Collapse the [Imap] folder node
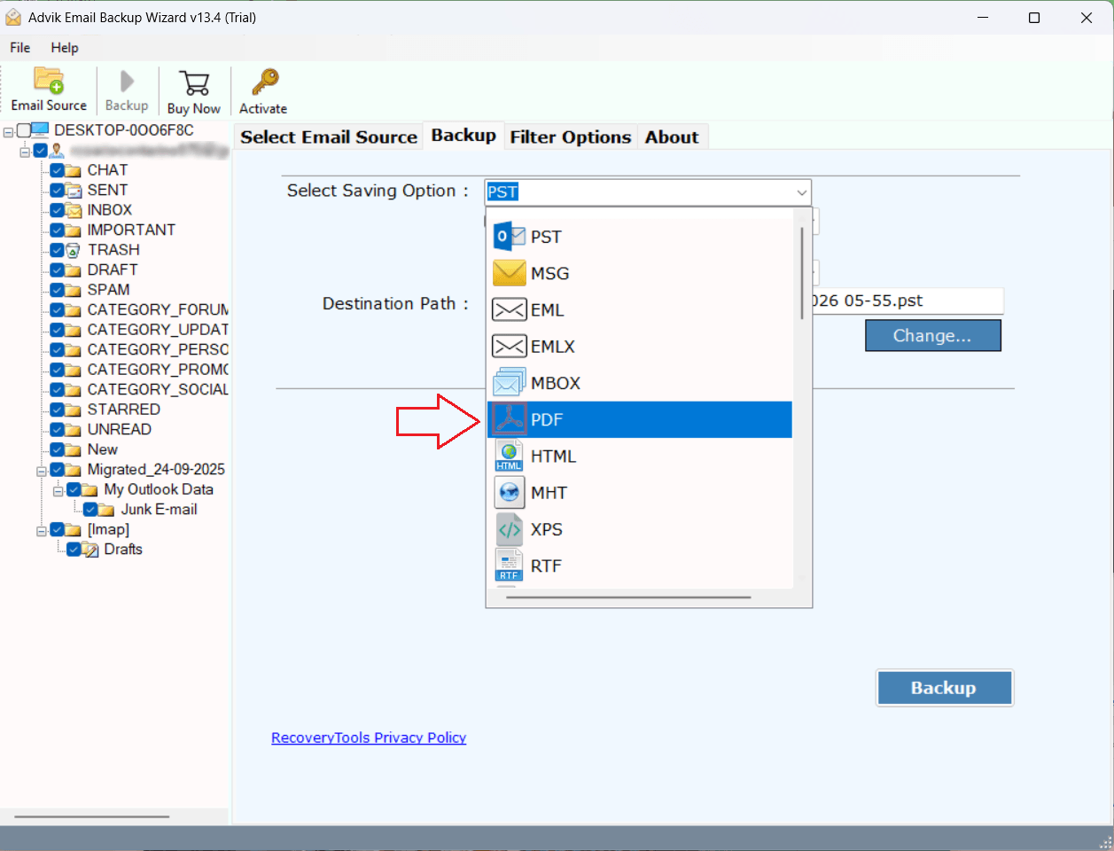Image resolution: width=1114 pixels, height=851 pixels. pos(41,531)
